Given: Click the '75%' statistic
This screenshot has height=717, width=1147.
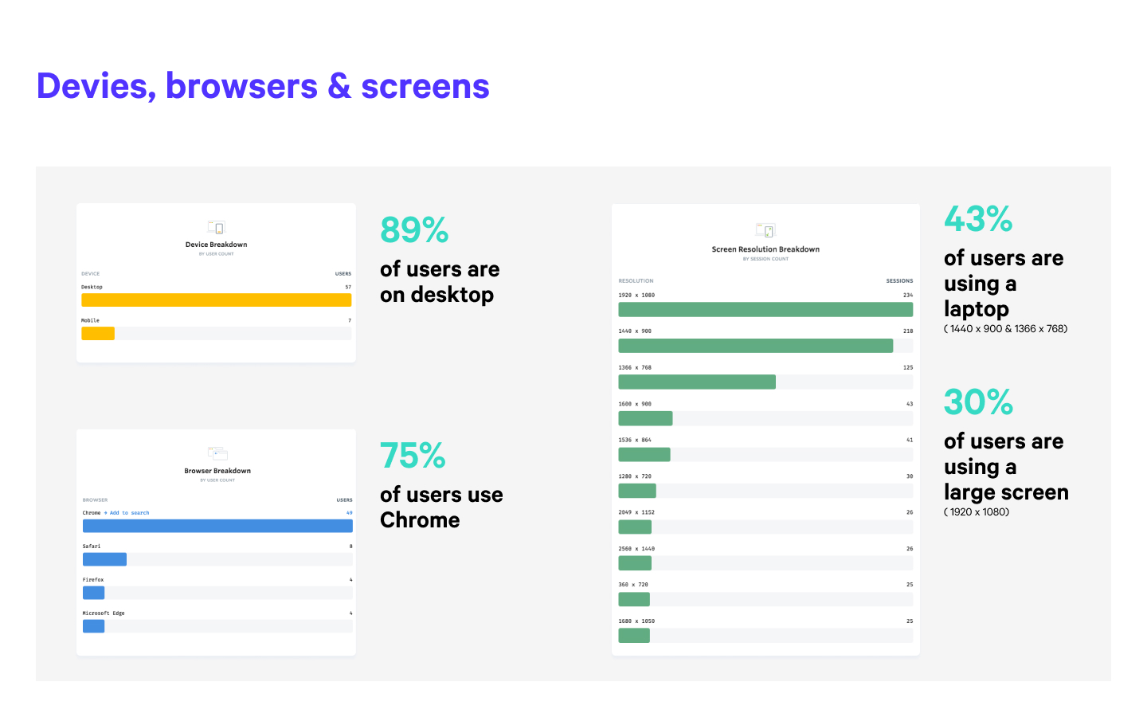Looking at the screenshot, I should click(x=413, y=456).
